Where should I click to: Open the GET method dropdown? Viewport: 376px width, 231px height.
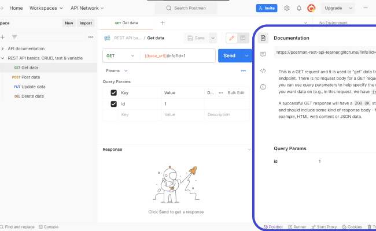coord(121,56)
